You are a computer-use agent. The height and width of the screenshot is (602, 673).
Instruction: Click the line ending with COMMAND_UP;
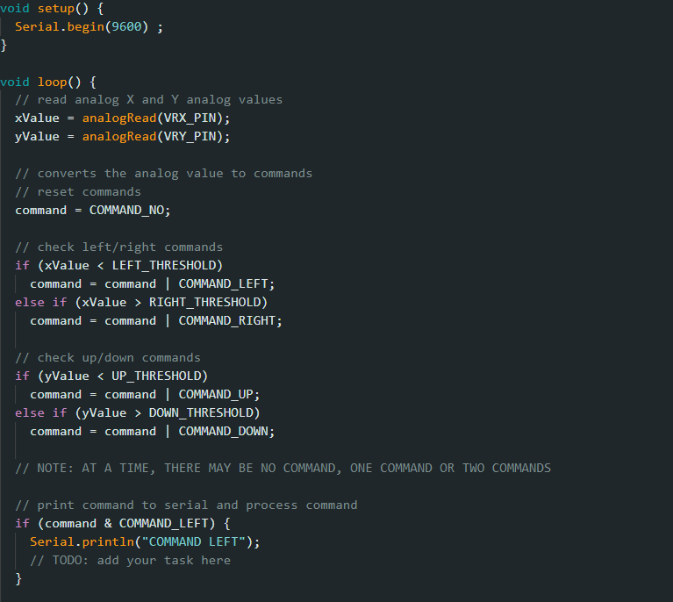pyautogui.click(x=145, y=395)
